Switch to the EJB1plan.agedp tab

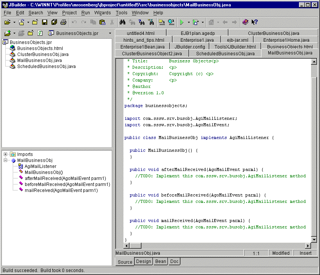[198, 33]
